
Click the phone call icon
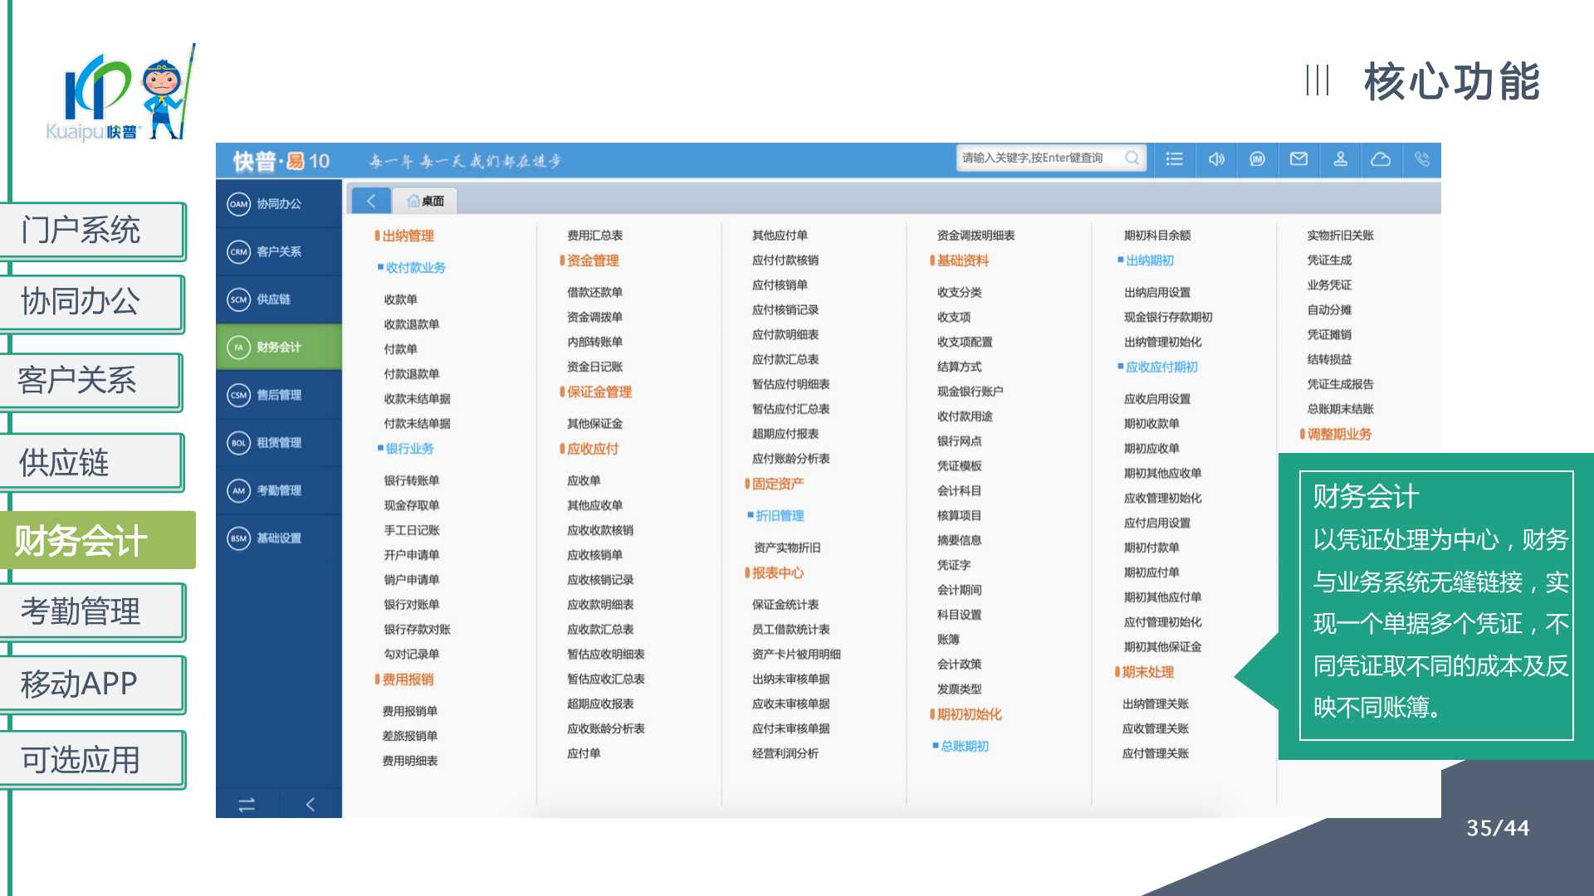(x=1422, y=158)
